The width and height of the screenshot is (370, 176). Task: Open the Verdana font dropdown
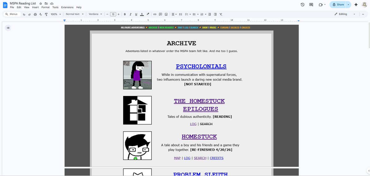click(95, 14)
